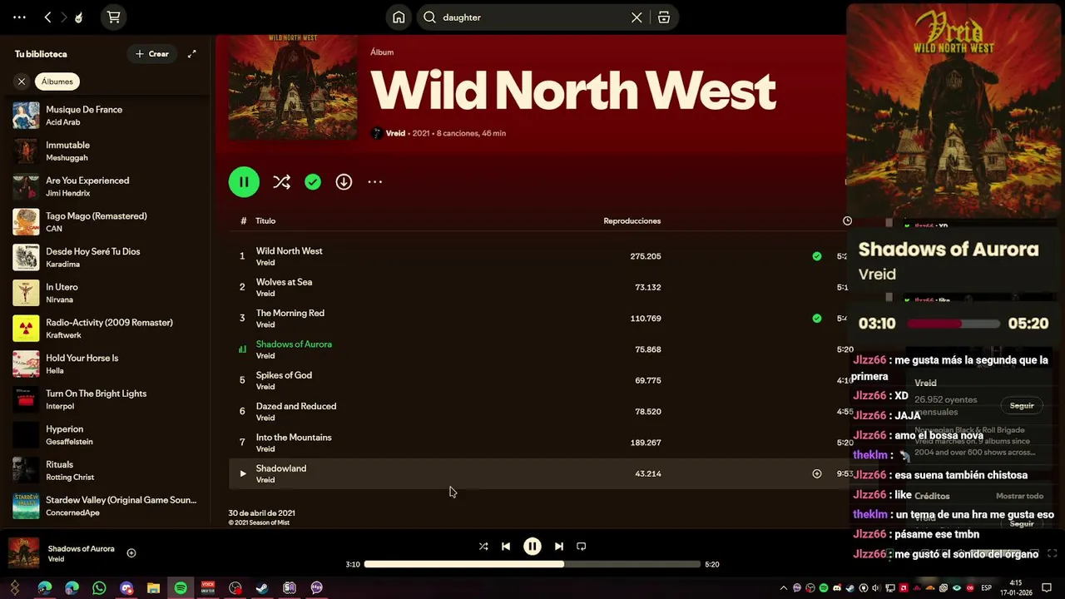Play the Shadowland track
The width and height of the screenshot is (1065, 599).
[x=243, y=474]
